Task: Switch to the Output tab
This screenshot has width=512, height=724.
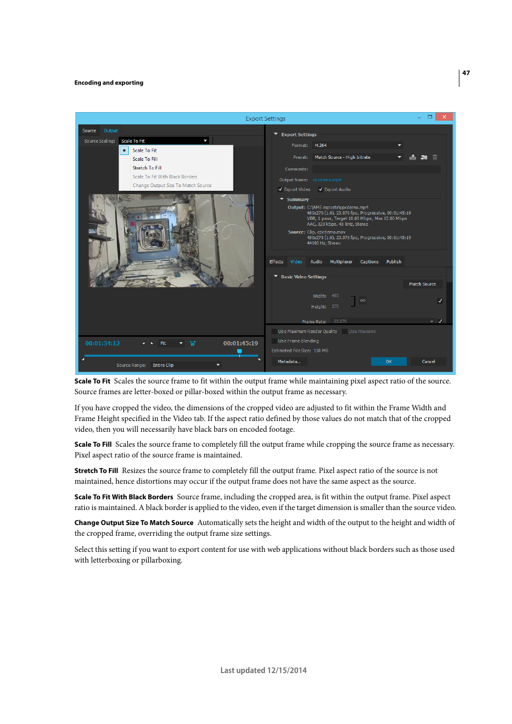Action: (x=111, y=131)
